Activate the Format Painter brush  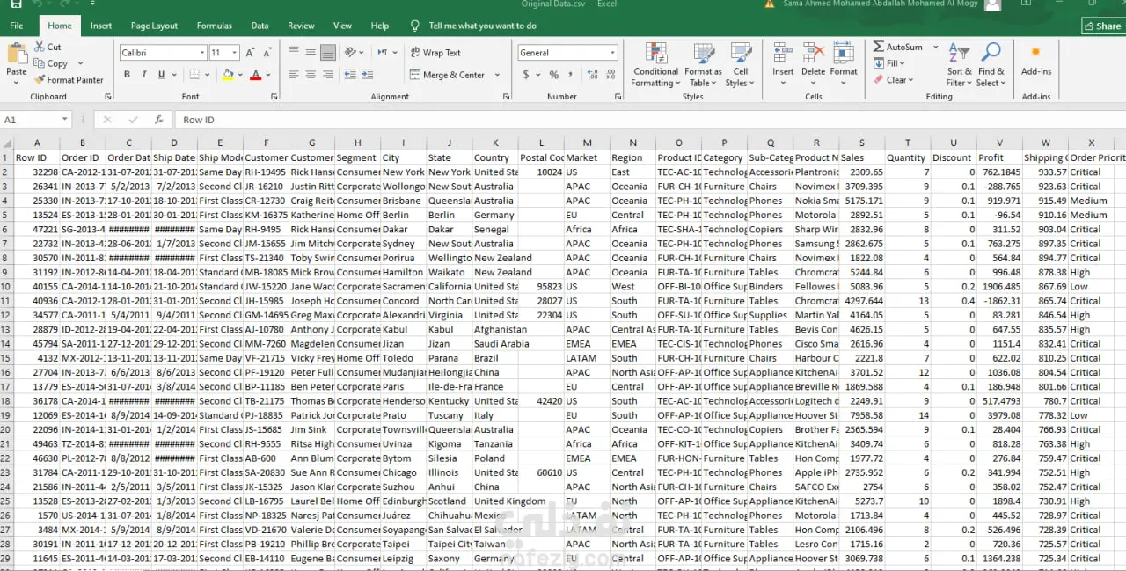tap(40, 79)
